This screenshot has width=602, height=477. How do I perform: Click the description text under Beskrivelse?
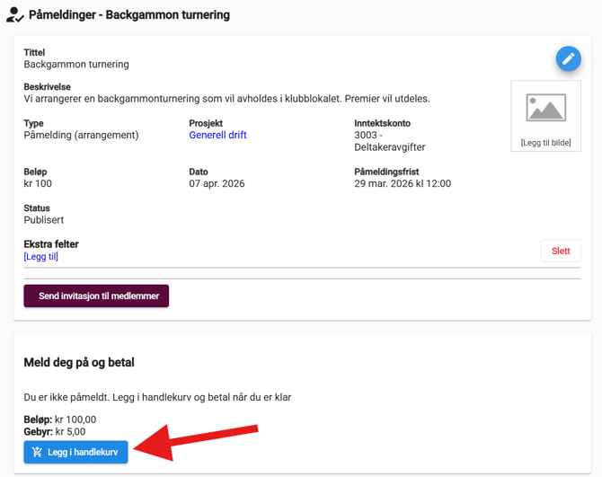[226, 99]
